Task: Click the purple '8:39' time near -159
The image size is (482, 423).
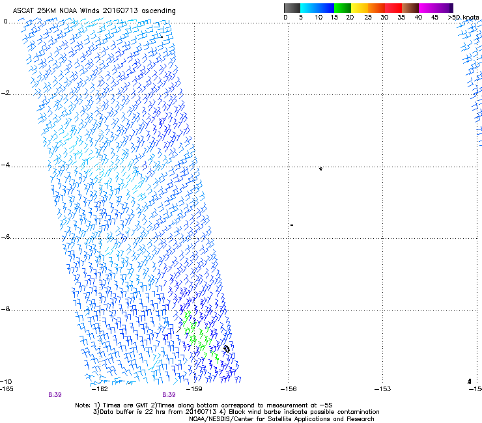Action: [x=169, y=395]
